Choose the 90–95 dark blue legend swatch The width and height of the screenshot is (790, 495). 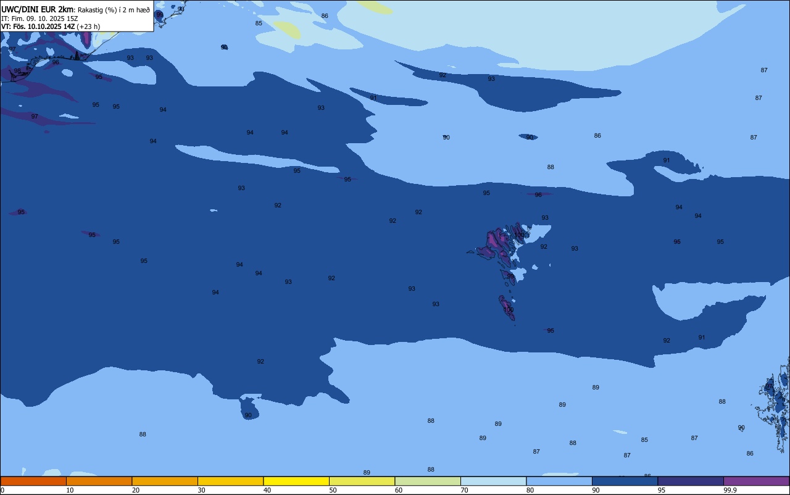[x=625, y=481]
